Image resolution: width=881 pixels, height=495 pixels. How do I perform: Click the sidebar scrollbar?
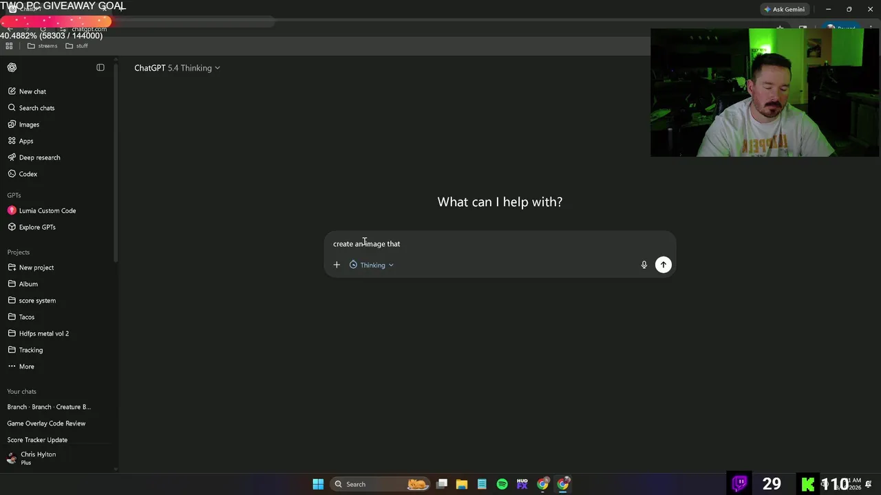[116, 162]
